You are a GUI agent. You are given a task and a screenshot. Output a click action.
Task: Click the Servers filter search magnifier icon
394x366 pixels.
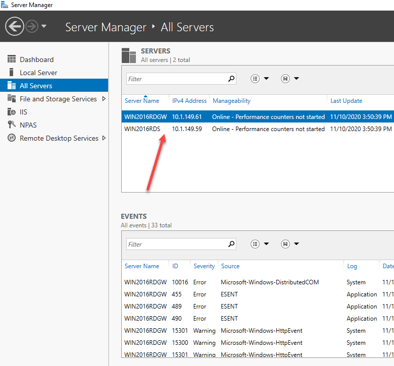click(231, 79)
